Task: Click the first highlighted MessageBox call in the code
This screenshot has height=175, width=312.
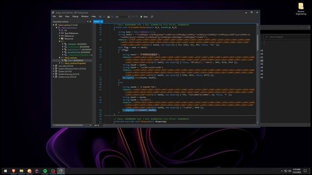Action: [x=128, y=78]
